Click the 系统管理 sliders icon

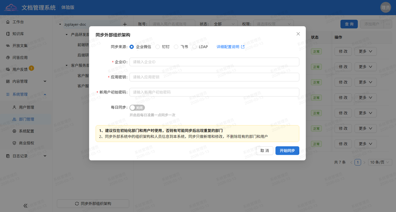coord(8,94)
